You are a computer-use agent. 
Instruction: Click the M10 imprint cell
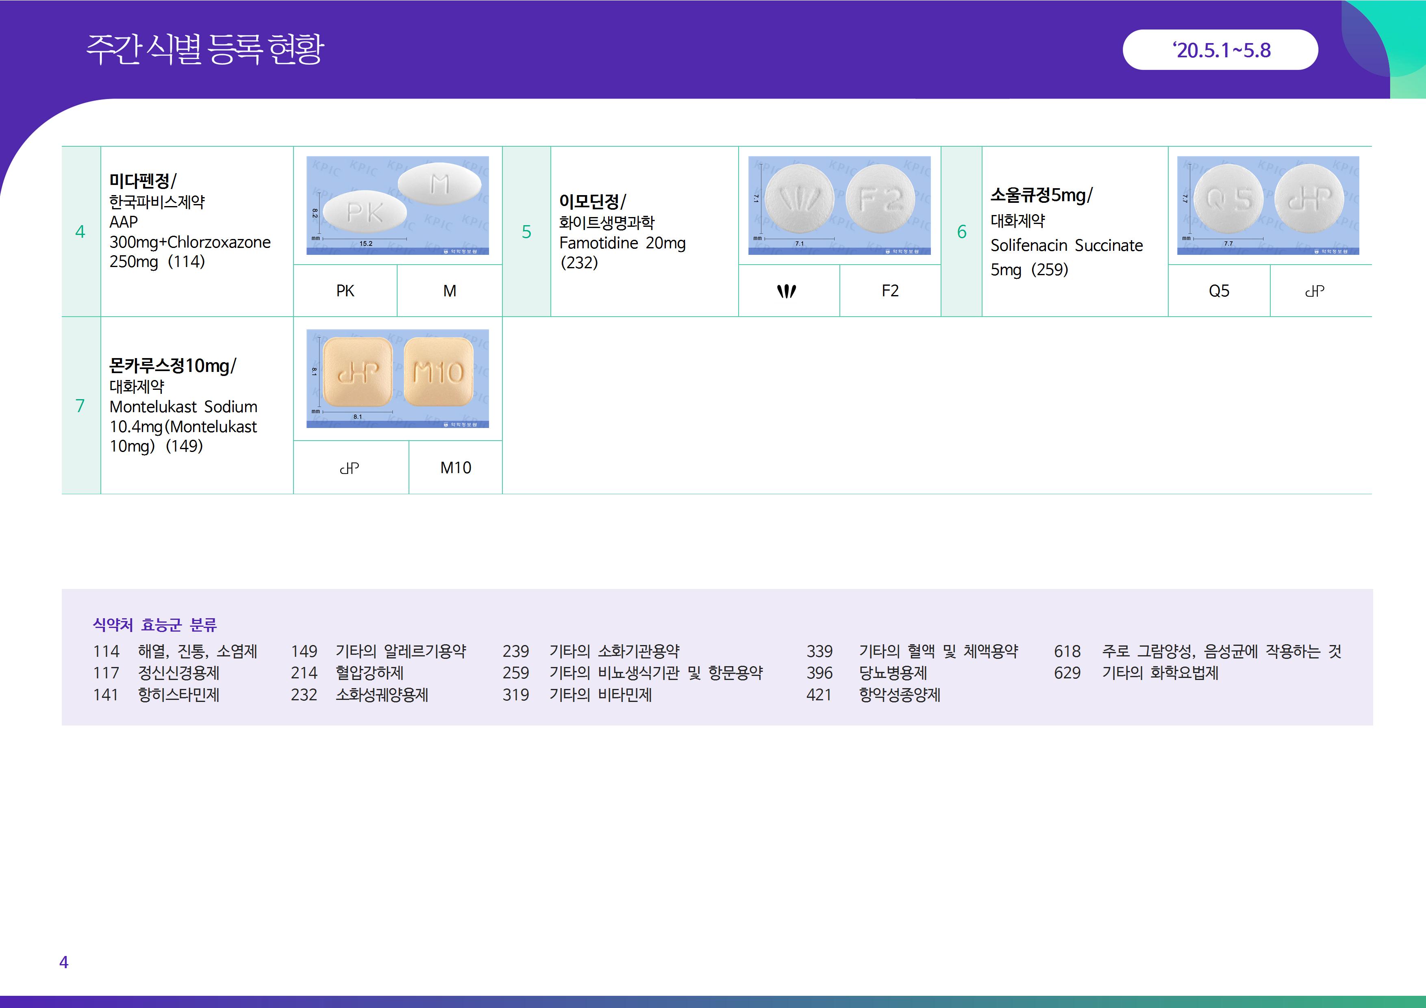click(x=455, y=468)
